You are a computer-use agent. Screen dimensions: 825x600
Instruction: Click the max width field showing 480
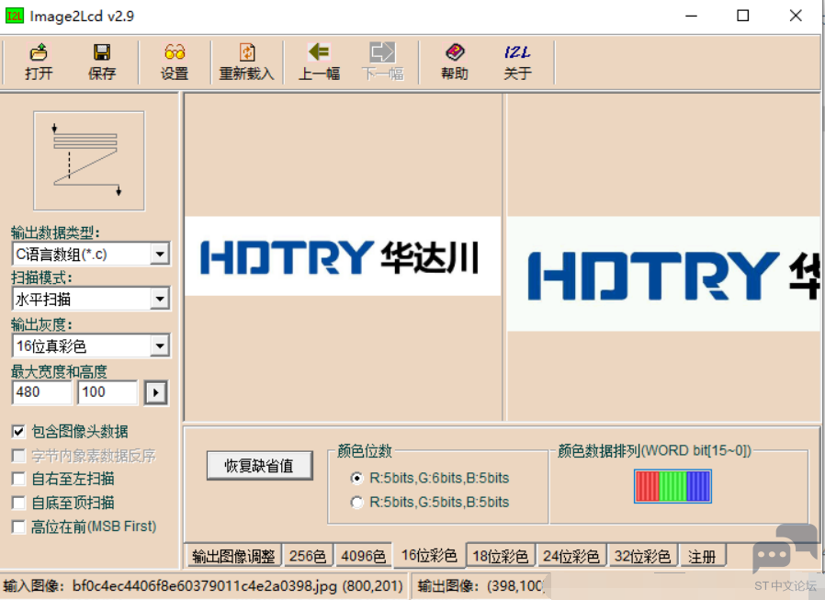[41, 392]
